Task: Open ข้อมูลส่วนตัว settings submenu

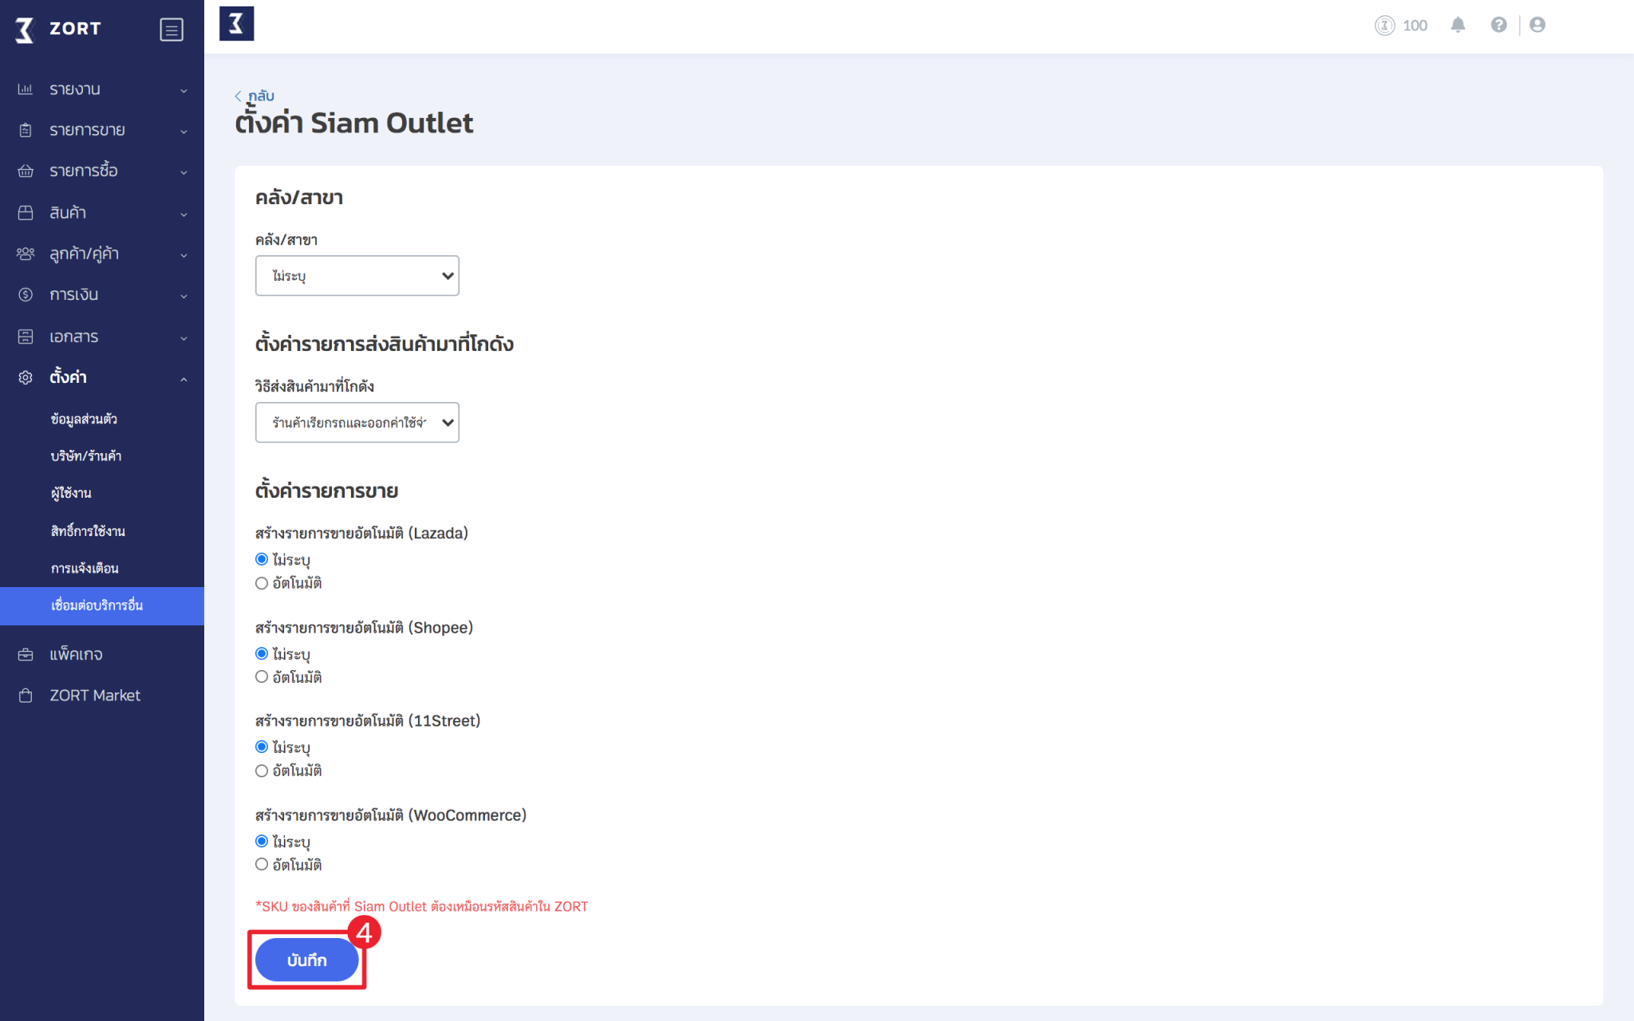Action: (84, 419)
